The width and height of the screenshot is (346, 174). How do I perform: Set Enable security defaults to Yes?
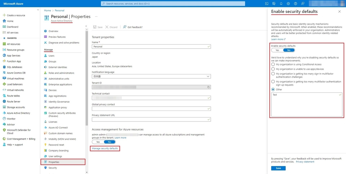tap(277, 50)
